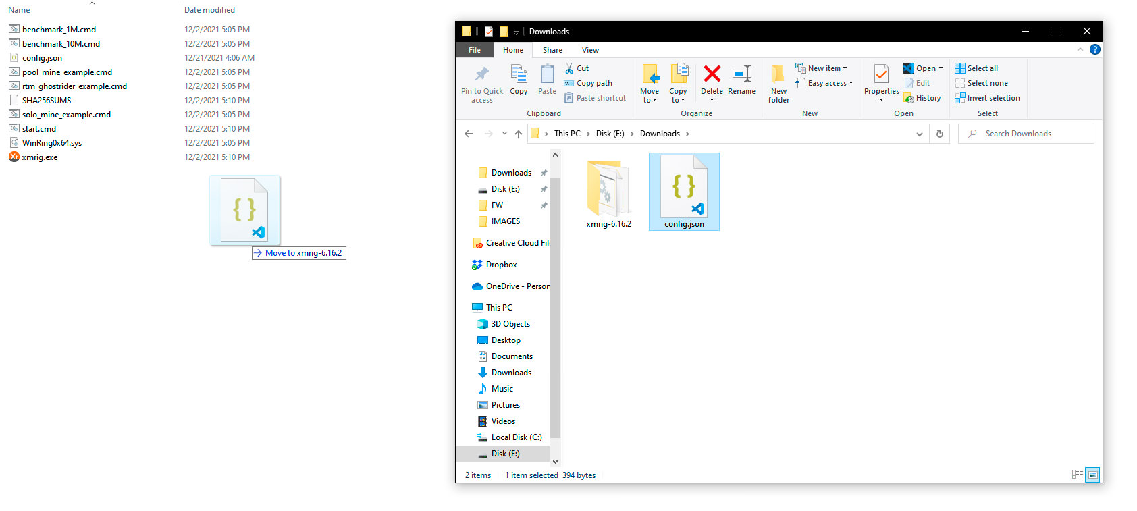Open the Copy to dropdown
1137x511 pixels.
click(678, 83)
